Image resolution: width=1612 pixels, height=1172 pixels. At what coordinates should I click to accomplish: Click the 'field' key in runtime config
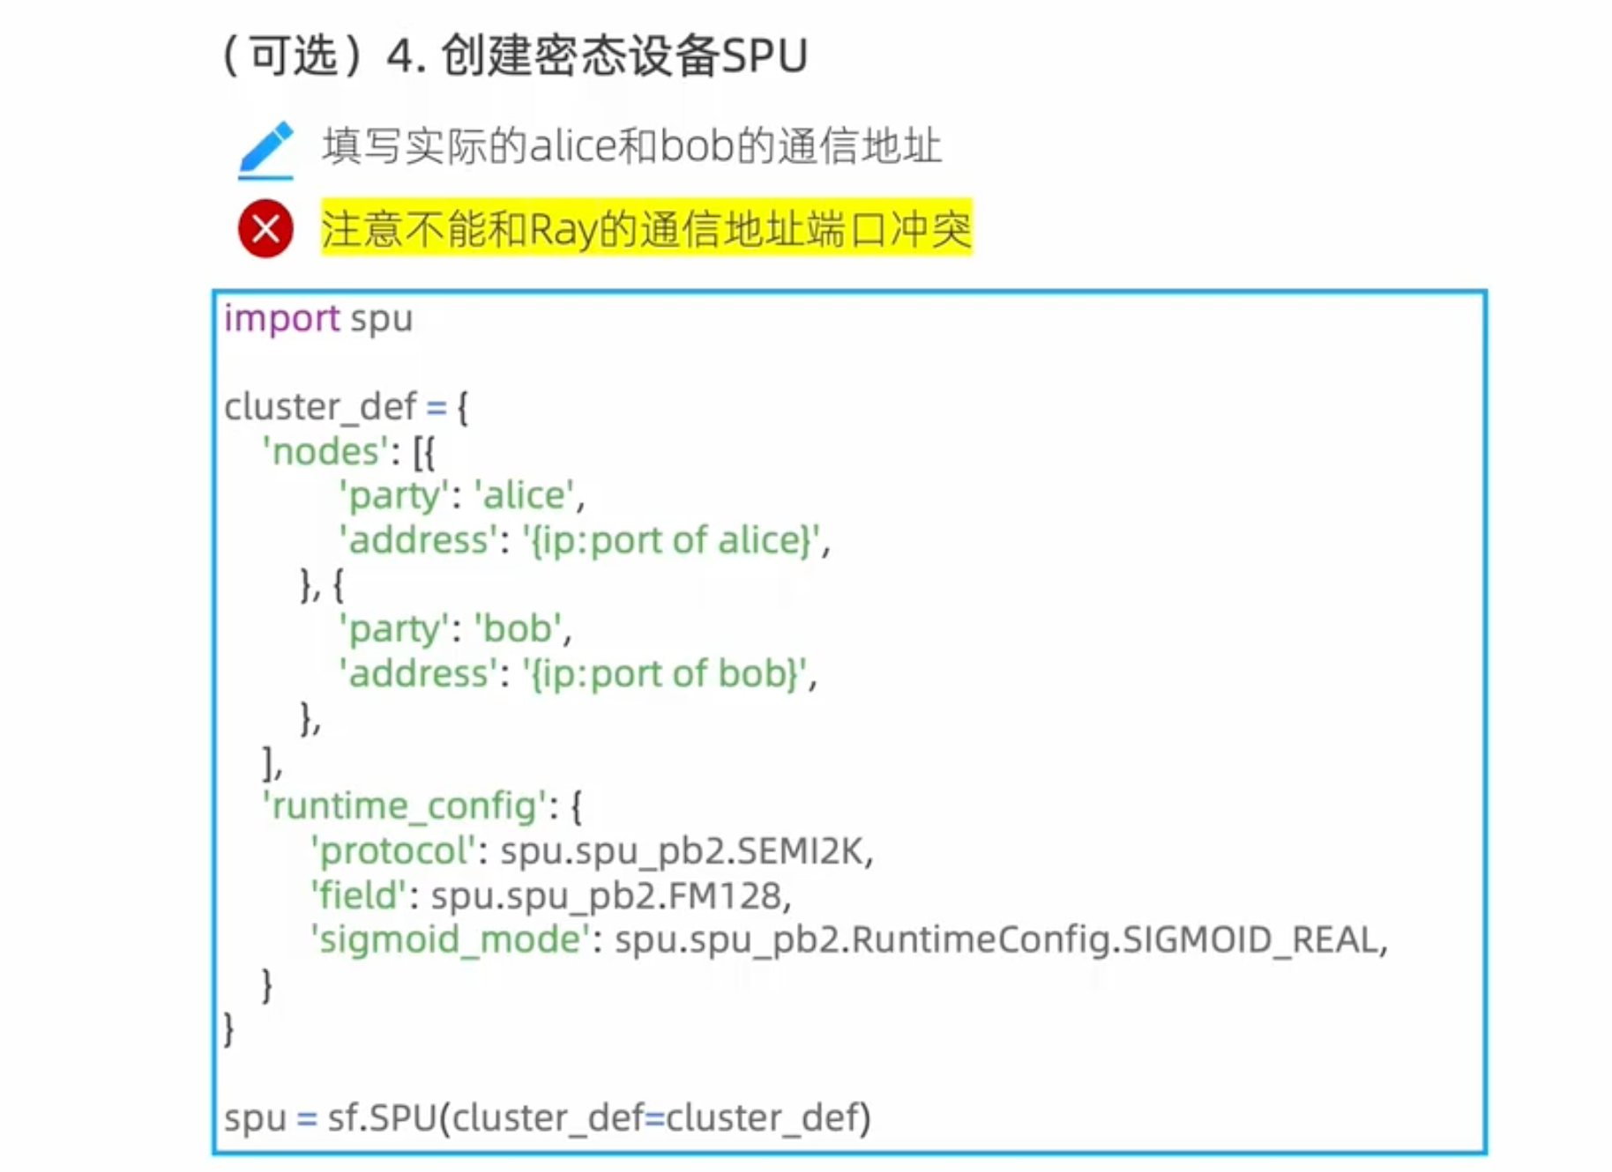coord(358,896)
